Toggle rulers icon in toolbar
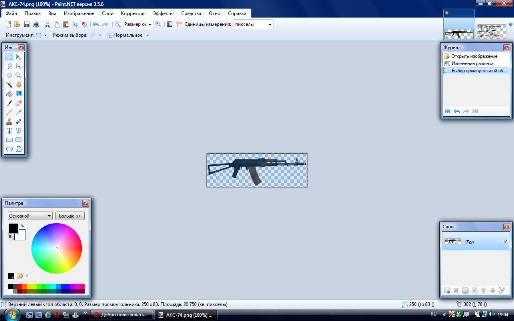 click(179, 24)
